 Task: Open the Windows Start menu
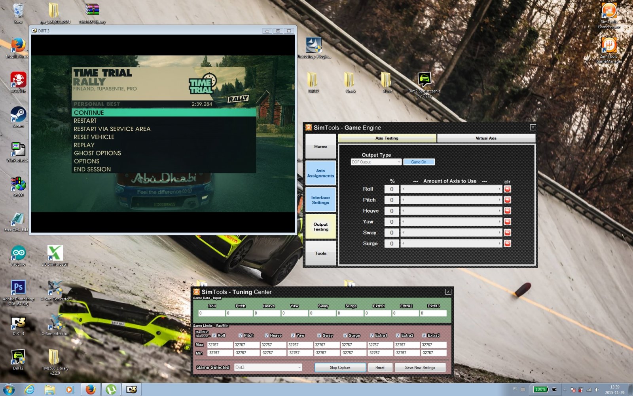tap(9, 390)
